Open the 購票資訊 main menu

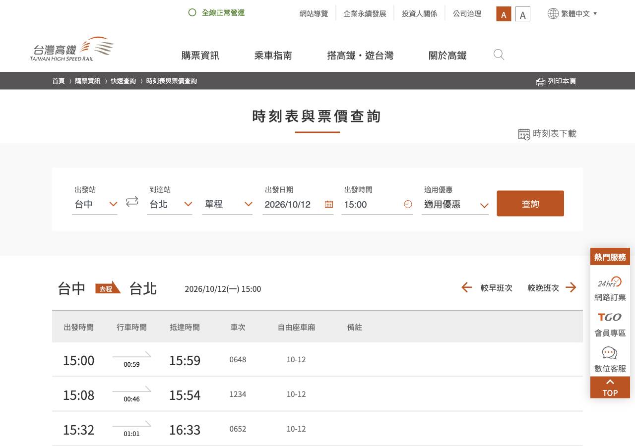click(200, 56)
